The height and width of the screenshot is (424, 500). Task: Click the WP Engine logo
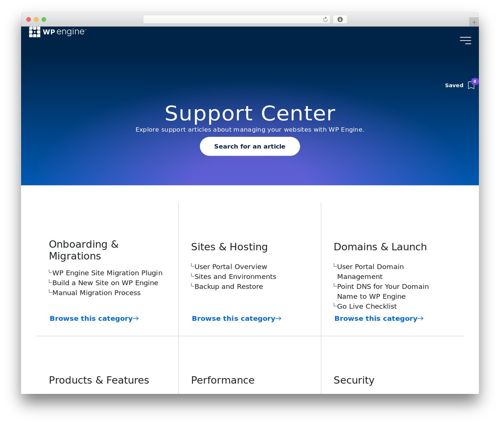click(57, 32)
